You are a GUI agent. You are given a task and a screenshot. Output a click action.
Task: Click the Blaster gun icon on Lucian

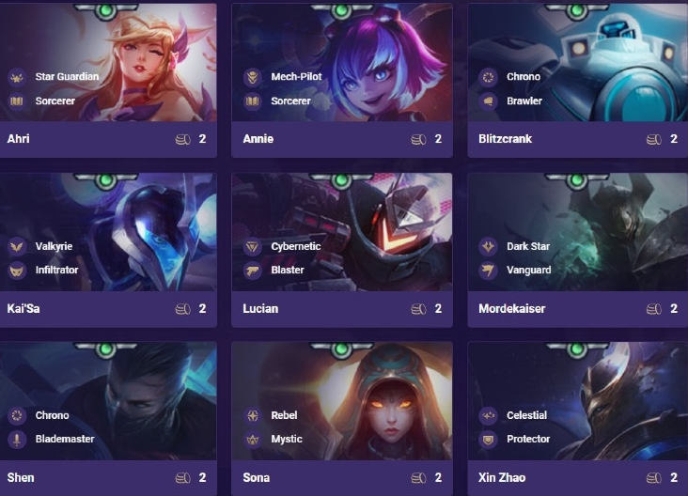[x=252, y=271]
